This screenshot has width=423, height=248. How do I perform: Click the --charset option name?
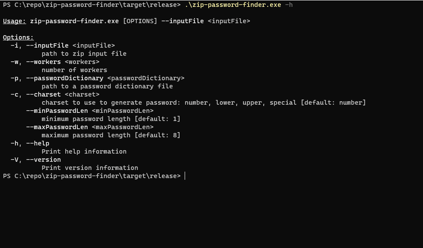tap(43, 94)
